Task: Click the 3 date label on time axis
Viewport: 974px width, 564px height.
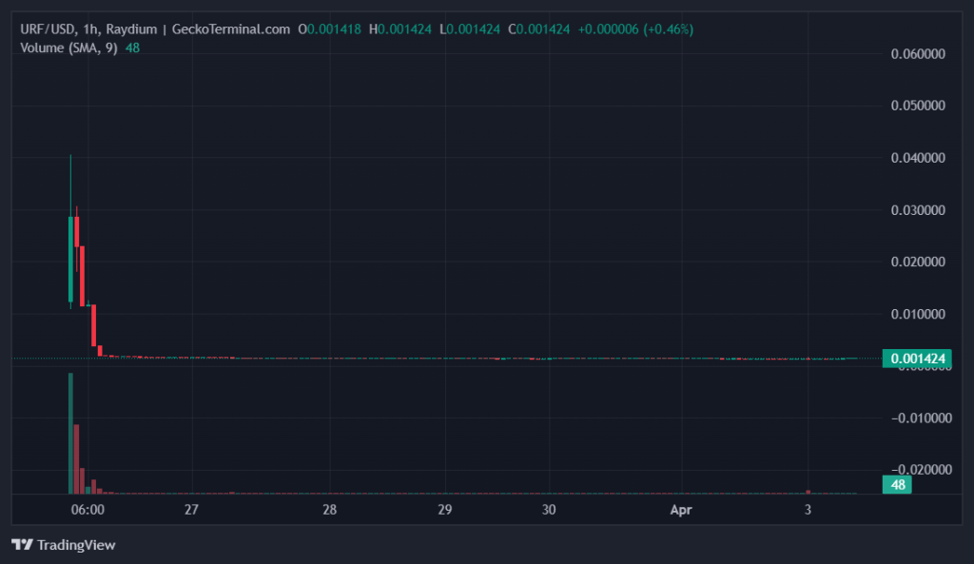Action: [x=808, y=510]
